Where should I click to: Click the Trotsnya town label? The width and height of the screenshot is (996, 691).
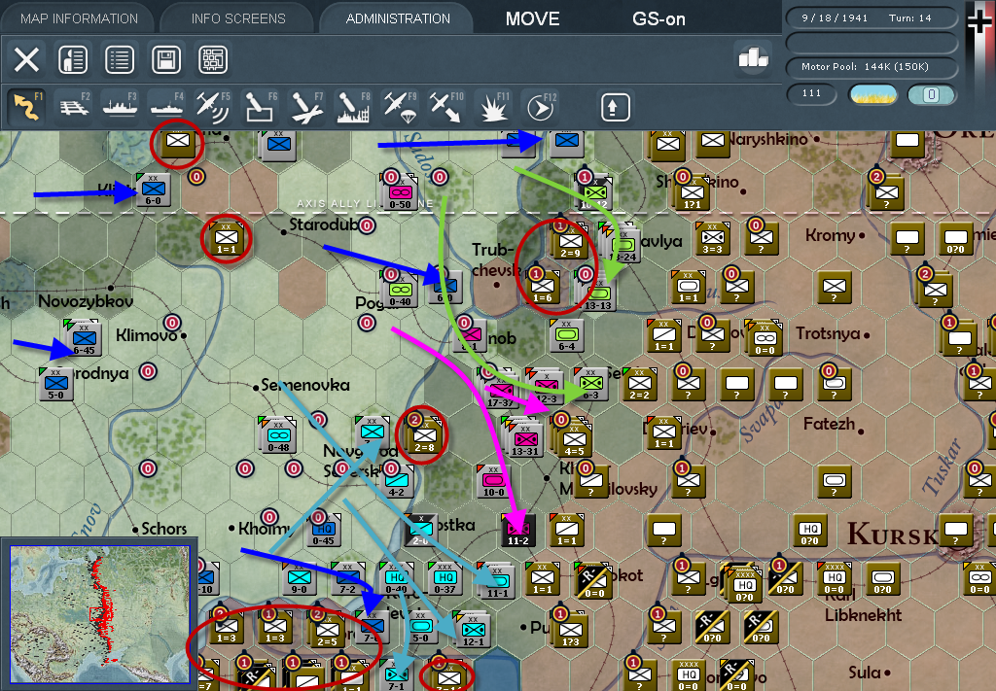(828, 333)
